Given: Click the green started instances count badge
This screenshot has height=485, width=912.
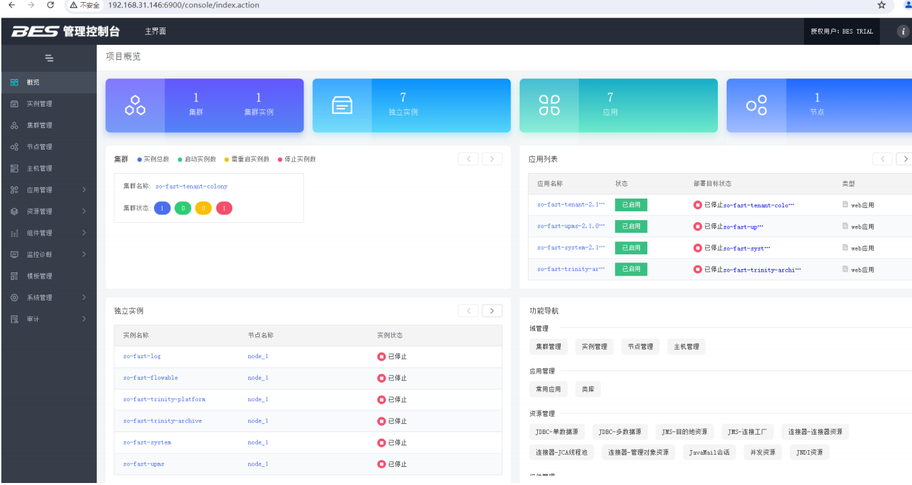Looking at the screenshot, I should pos(183,209).
